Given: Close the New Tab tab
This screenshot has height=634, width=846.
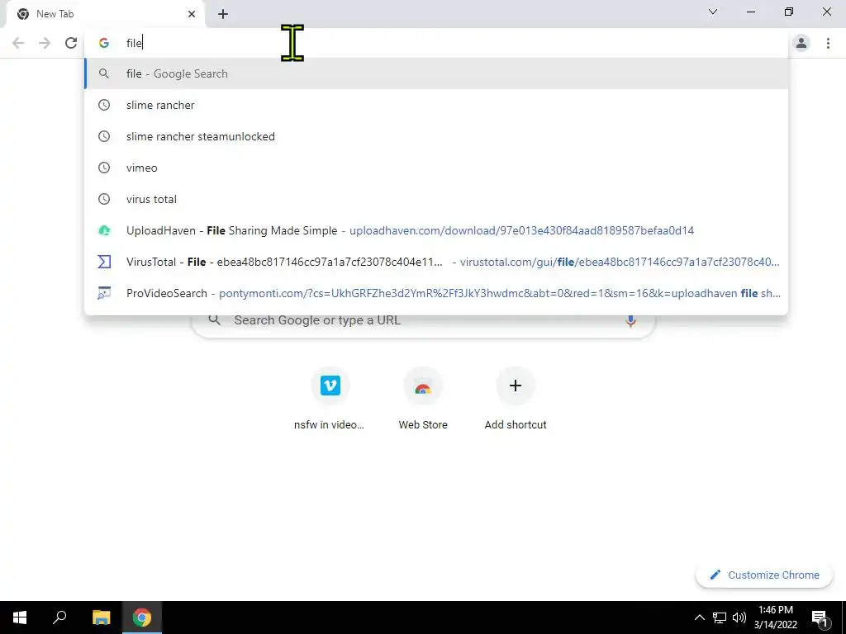Looking at the screenshot, I should pos(192,14).
